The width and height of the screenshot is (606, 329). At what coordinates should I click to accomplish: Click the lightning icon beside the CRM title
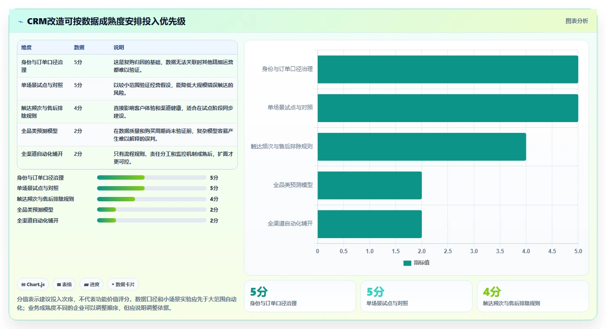pos(21,22)
